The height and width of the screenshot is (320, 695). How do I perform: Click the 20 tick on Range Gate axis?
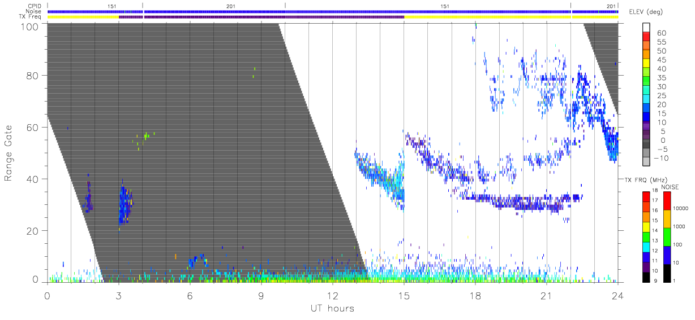pyautogui.click(x=33, y=231)
